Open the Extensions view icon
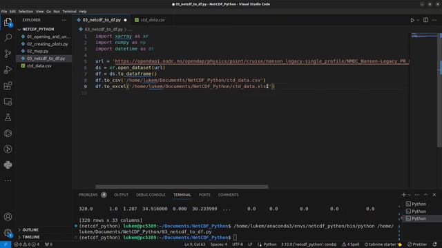The image size is (442, 248). click(x=8, y=85)
